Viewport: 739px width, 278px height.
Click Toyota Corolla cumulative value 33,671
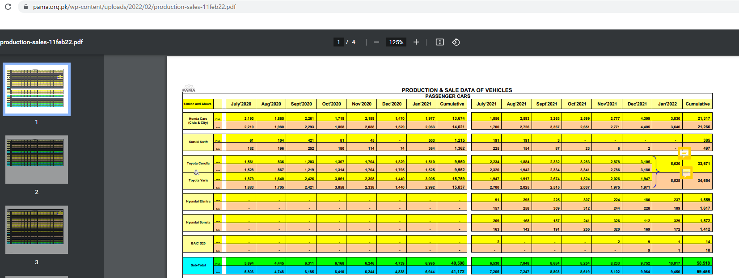tap(704, 164)
